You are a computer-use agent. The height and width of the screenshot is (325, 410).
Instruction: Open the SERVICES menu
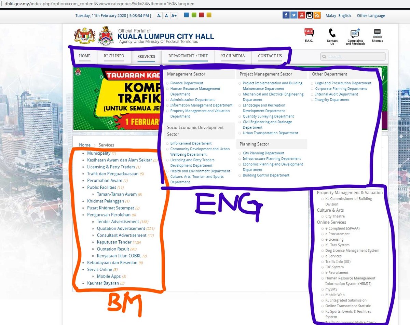pyautogui.click(x=146, y=57)
